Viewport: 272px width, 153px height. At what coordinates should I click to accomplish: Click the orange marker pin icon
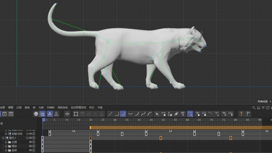click(x=241, y=114)
